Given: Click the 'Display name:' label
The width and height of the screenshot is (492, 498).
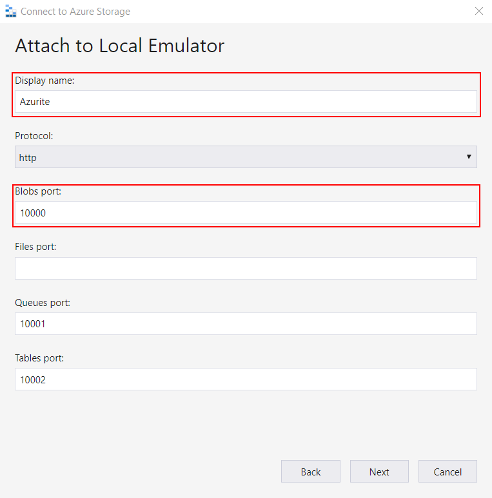Looking at the screenshot, I should tap(44, 81).
